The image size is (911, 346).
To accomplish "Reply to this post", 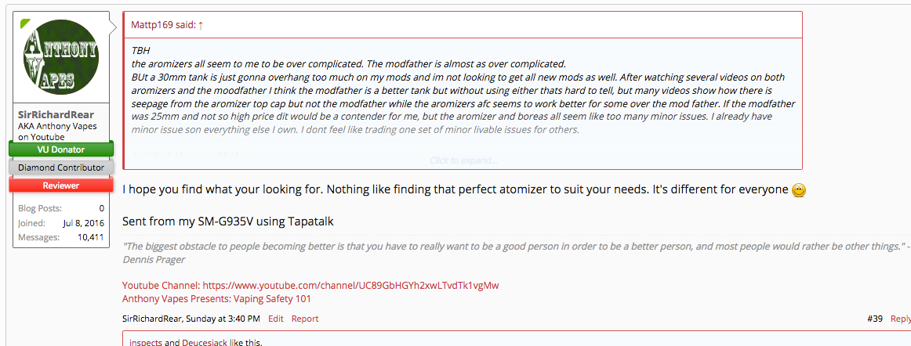I will [x=901, y=319].
